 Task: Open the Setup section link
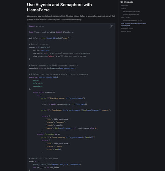click(123, 9)
